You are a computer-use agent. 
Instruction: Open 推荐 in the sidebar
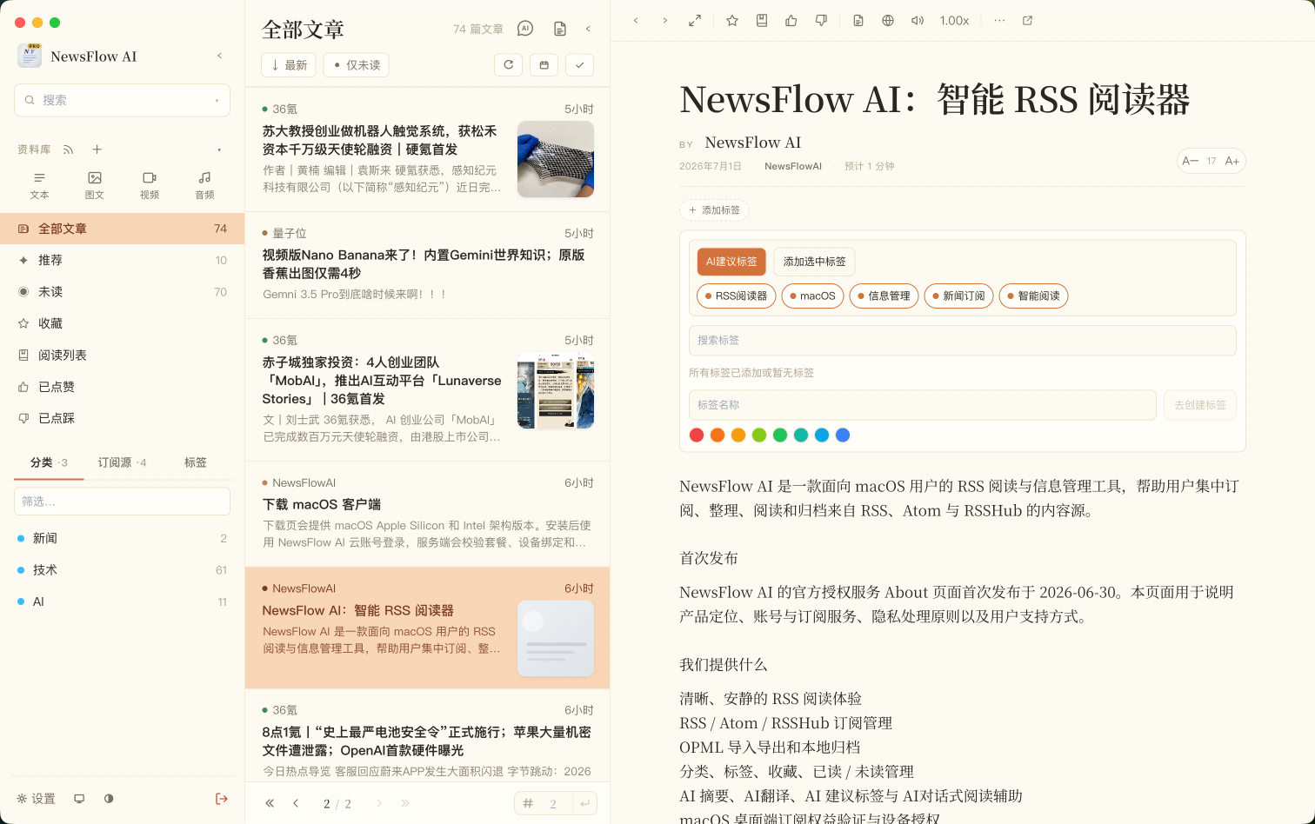tap(122, 260)
